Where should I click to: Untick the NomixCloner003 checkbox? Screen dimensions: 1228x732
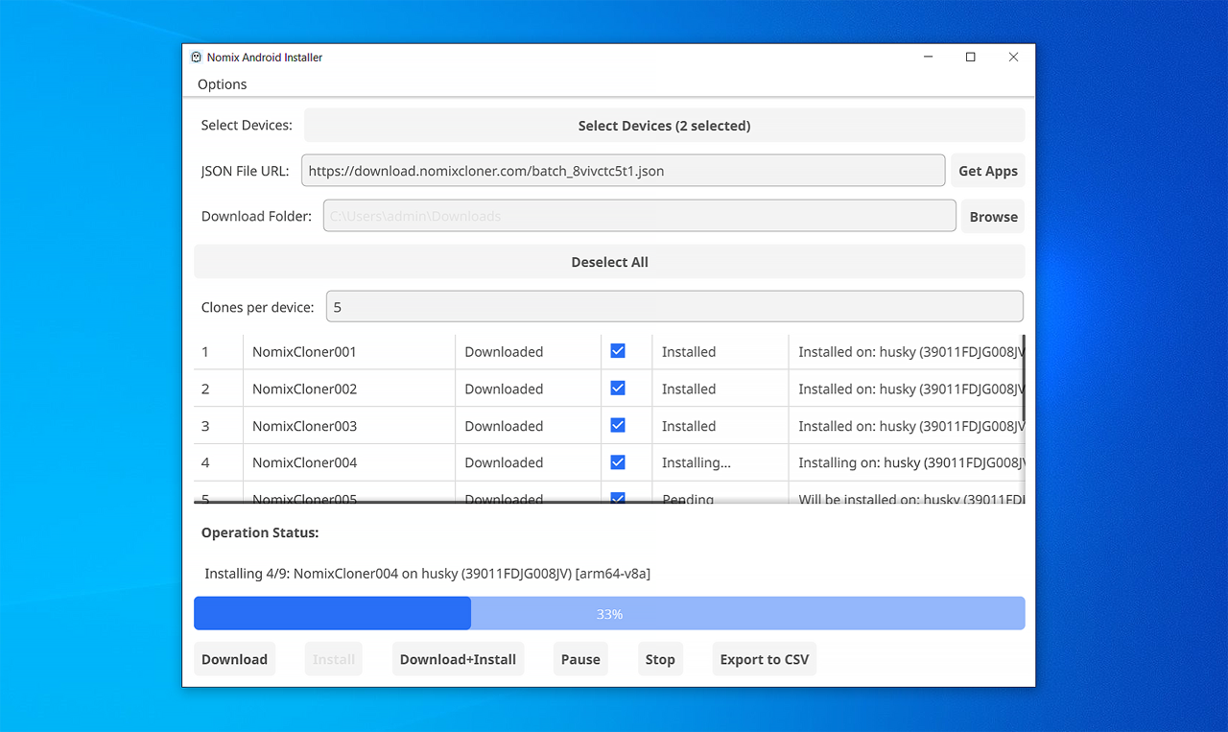[x=618, y=425]
